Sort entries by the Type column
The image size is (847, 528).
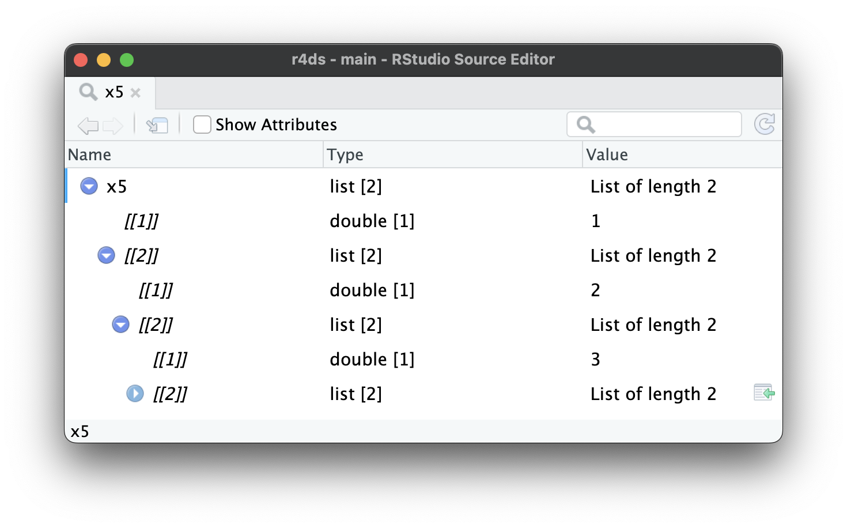pyautogui.click(x=345, y=154)
